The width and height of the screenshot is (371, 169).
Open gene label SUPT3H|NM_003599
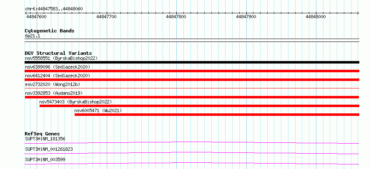[45, 159]
